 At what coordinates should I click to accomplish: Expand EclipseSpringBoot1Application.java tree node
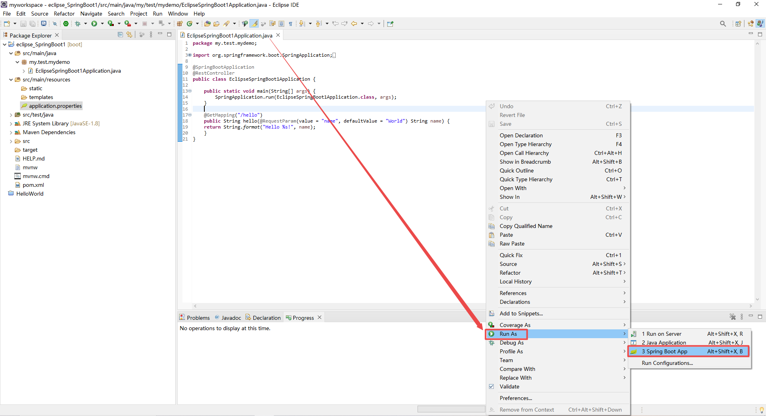click(24, 71)
